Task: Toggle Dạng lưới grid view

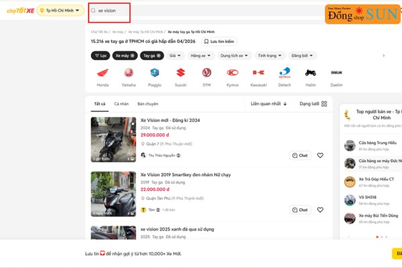Action: [313, 104]
